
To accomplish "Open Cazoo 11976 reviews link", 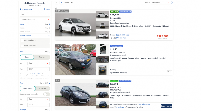I will tap(121, 38).
